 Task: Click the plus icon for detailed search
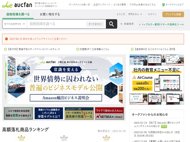coord(121,24)
